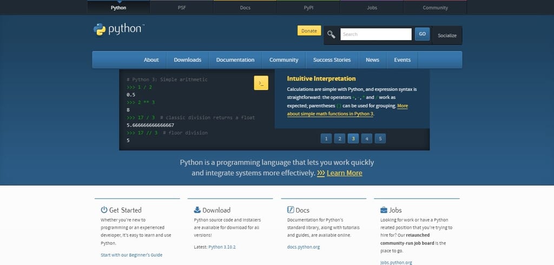Open the Jobs top tab

click(x=372, y=8)
